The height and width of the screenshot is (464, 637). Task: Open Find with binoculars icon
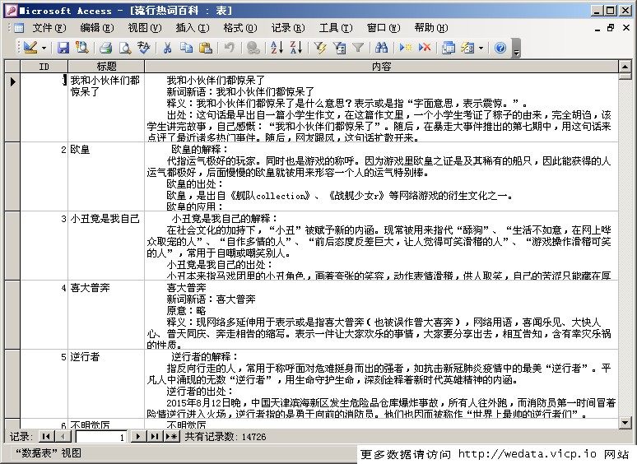pyautogui.click(x=381, y=48)
